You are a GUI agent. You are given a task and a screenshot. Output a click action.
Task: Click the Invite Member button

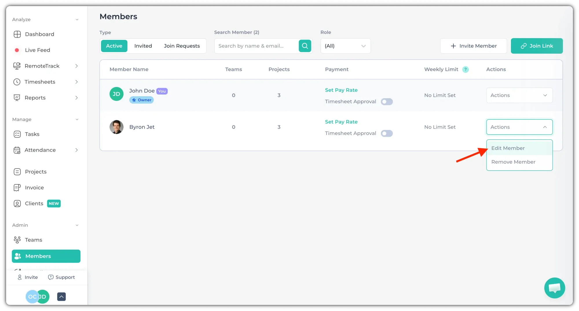pos(473,46)
